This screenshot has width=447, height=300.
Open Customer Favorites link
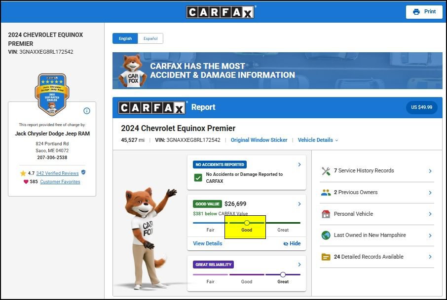click(60, 182)
